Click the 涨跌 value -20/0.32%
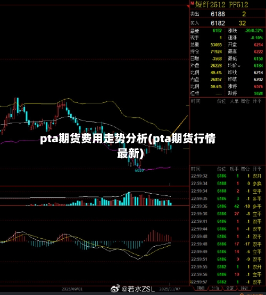The height and width of the screenshot is (295, 266). click(254, 30)
